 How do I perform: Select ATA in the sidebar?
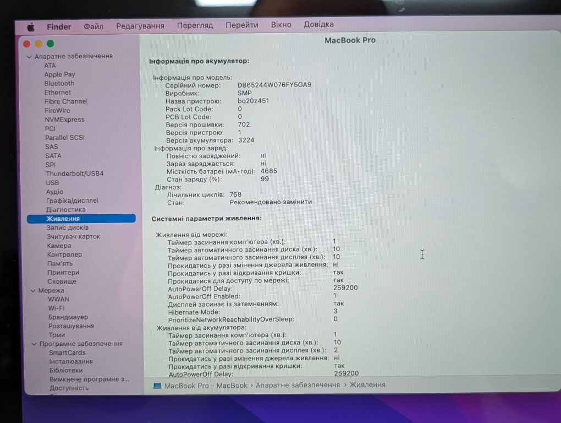[x=50, y=66]
